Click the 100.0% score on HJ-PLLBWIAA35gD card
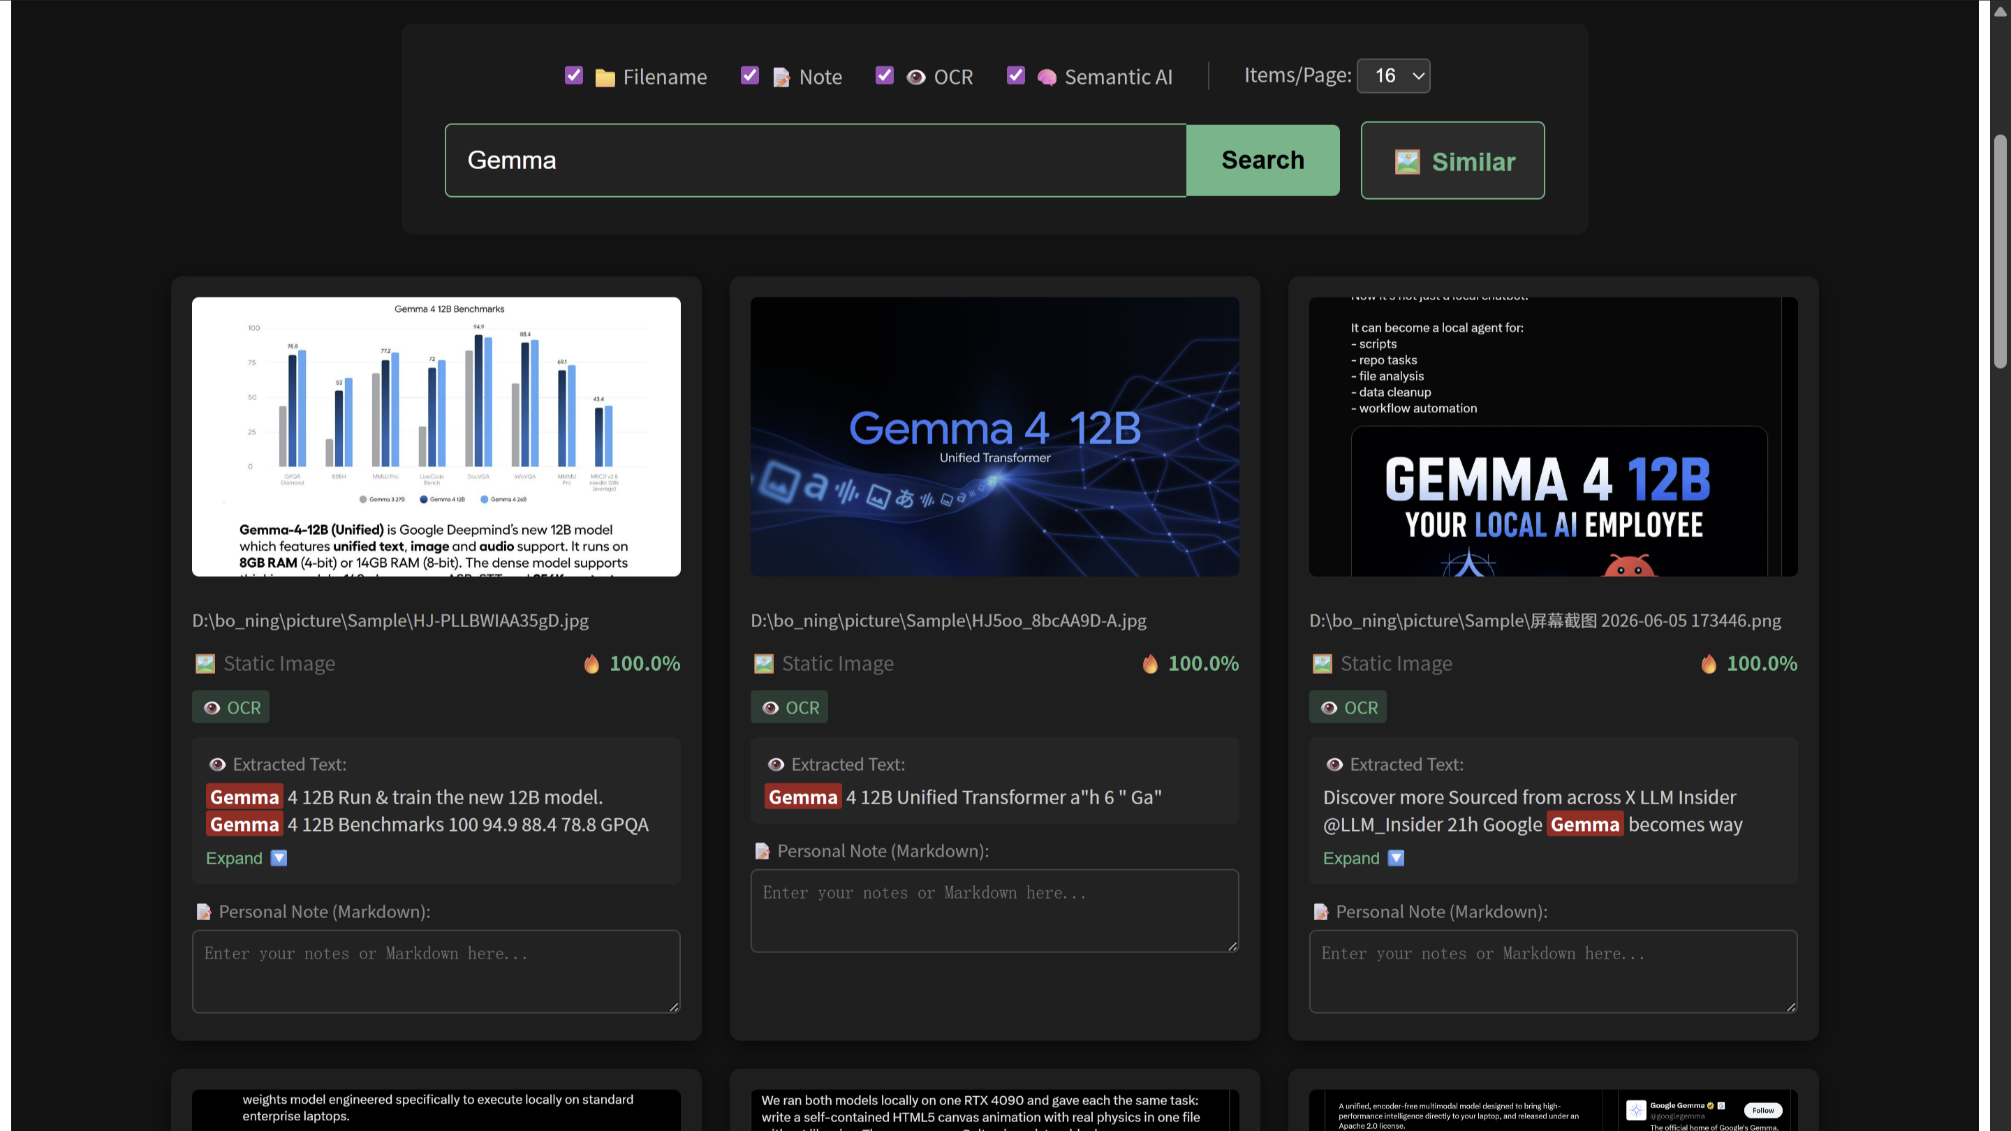The width and height of the screenshot is (2011, 1131). coord(644,663)
